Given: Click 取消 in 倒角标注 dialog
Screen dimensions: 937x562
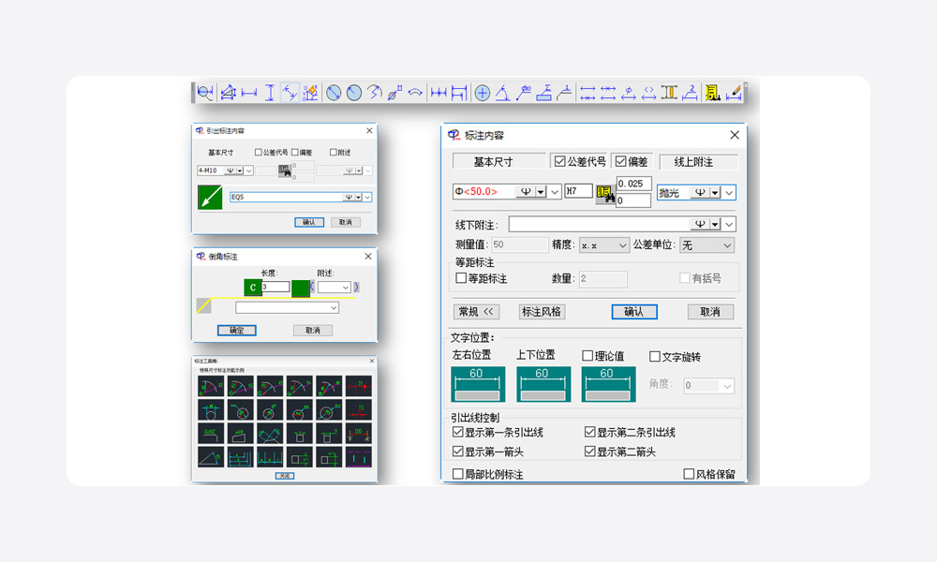Looking at the screenshot, I should coord(313,331).
